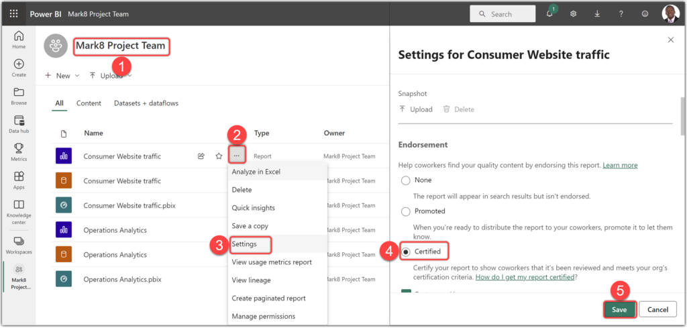Sort by the Name column header
Viewport: 687px width, 328px height.
click(93, 133)
